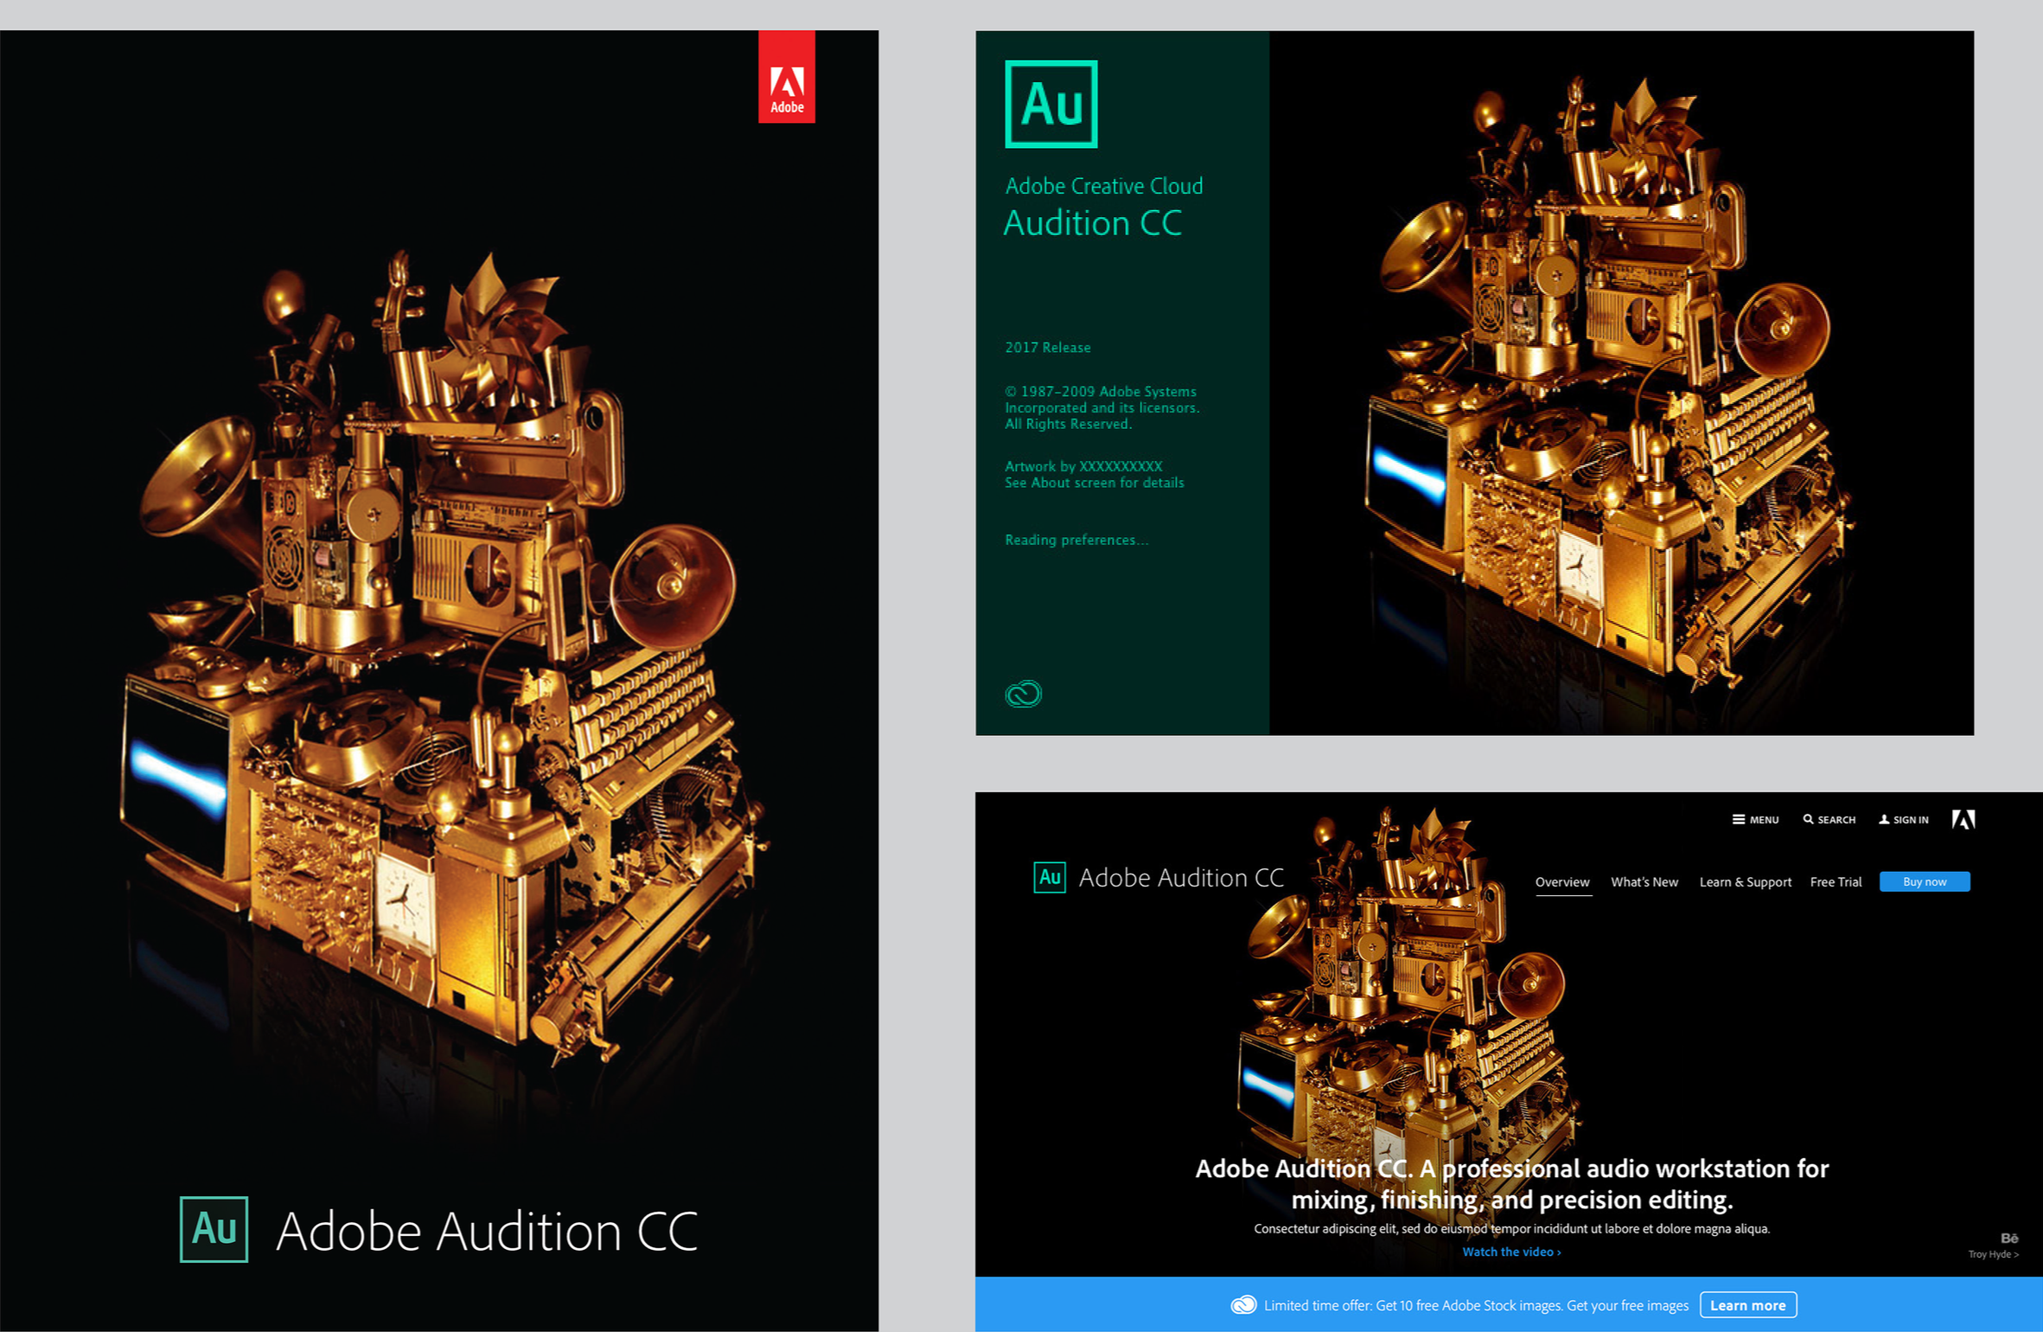The width and height of the screenshot is (2043, 1332).
Task: Click Creative Cloud icon in blue offer banner
Action: [1243, 1304]
